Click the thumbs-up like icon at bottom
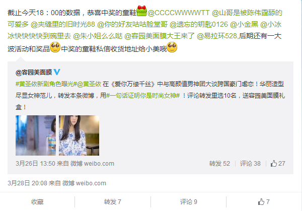Image resolution: width=302 pixels, height=211 pixels. click(x=261, y=202)
